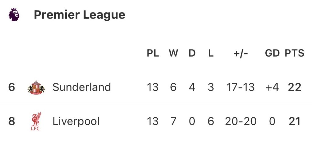Click the PTS column header
The height and width of the screenshot is (142, 312).
(294, 53)
